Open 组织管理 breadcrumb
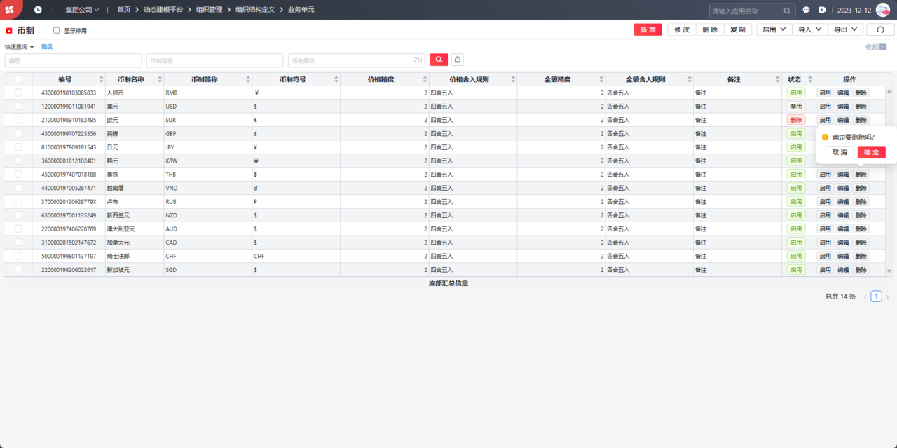Screen dimensions: 897x448 [x=209, y=10]
